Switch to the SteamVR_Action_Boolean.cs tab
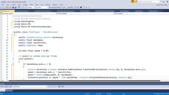Viewport: 169px width, 95px height. (x=66, y=11)
